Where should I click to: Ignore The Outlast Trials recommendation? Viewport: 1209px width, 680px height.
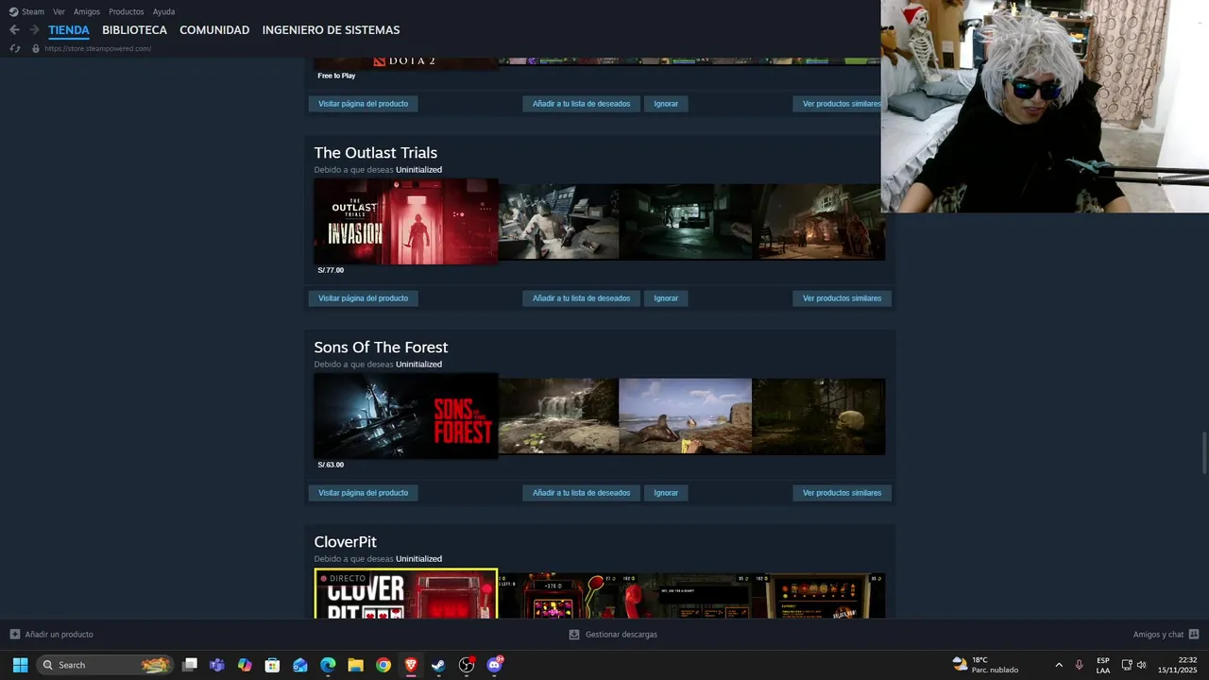pos(666,298)
